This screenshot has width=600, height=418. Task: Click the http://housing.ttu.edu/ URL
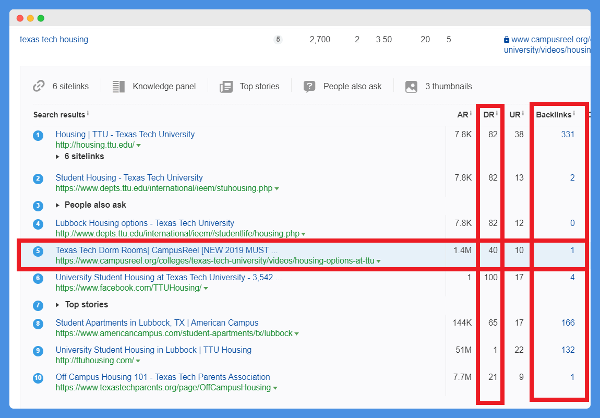95,145
